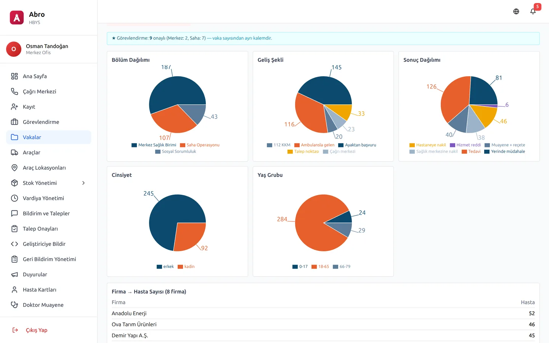Click the Araç Lokasyonları map pin icon

pos(14,168)
